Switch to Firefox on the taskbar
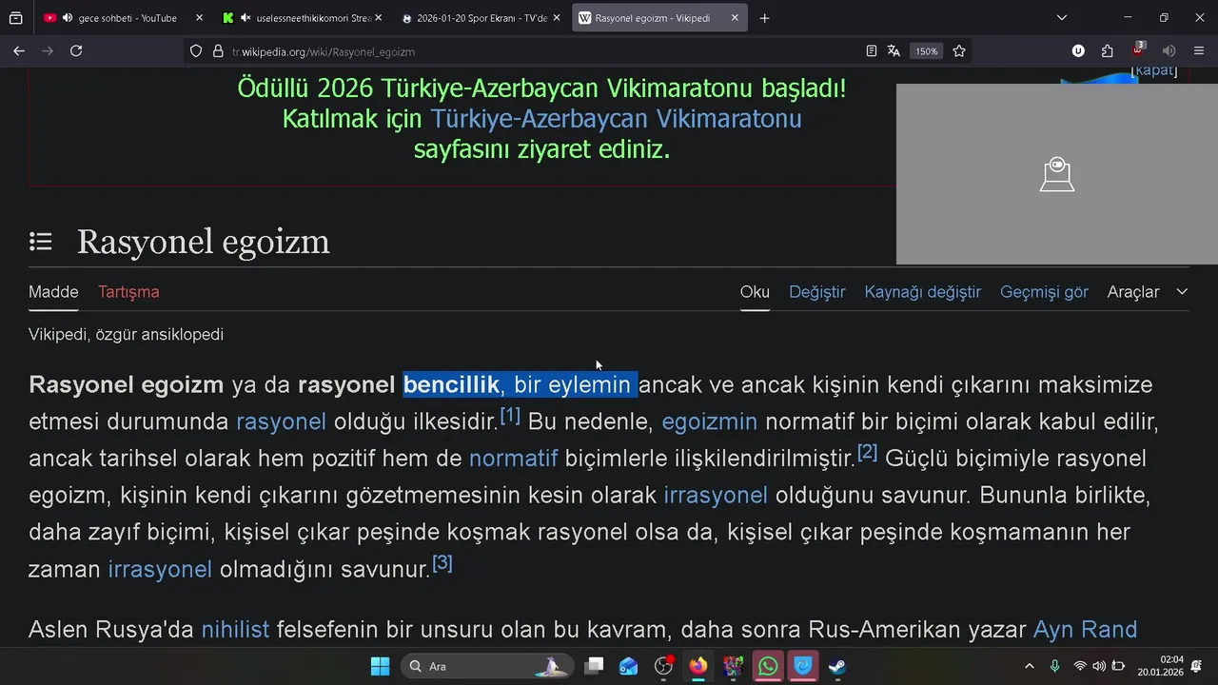The width and height of the screenshot is (1218, 685). point(698,666)
